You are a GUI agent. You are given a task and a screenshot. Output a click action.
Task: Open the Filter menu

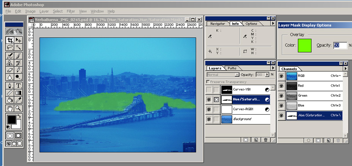71,11
